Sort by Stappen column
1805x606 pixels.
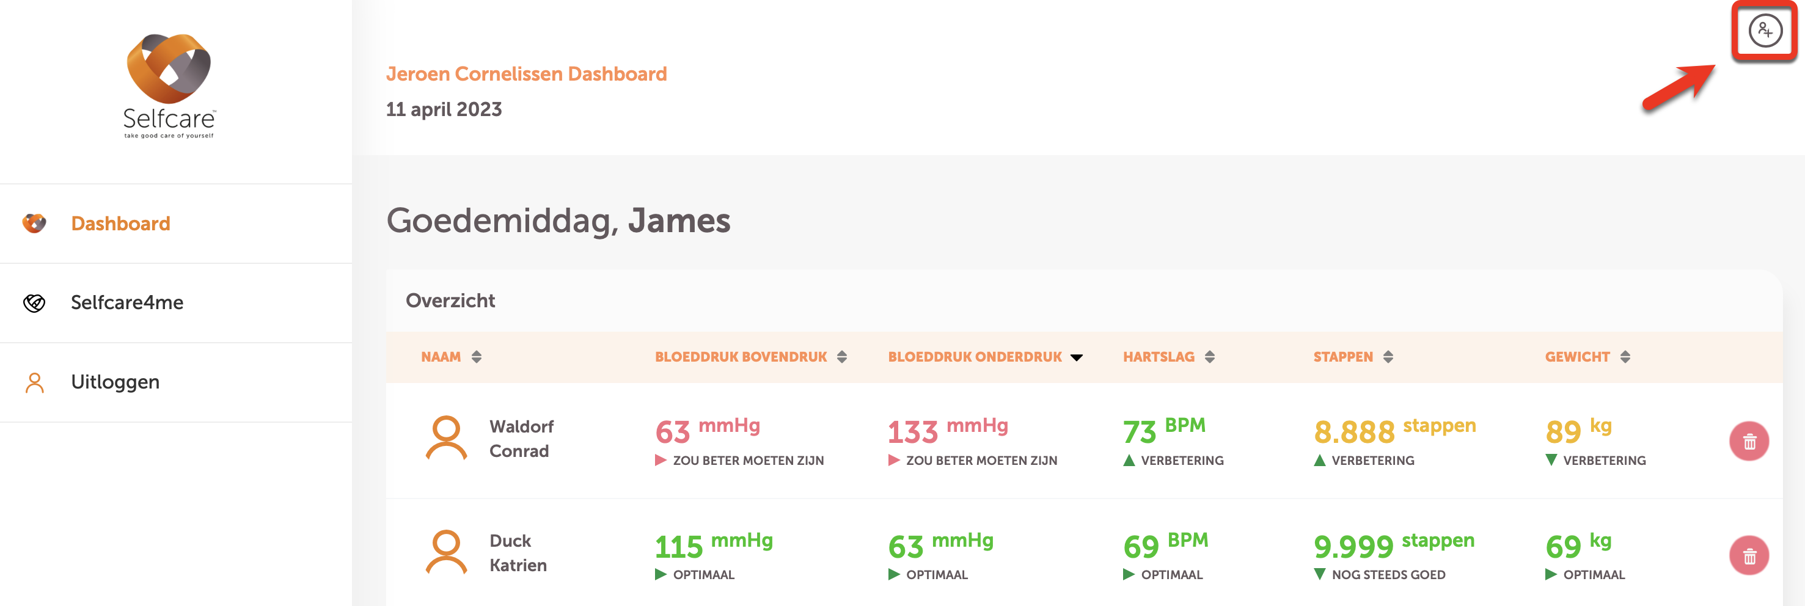(x=1388, y=357)
